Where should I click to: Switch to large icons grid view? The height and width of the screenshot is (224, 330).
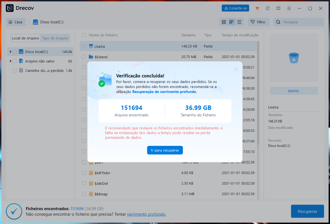(x=224, y=22)
